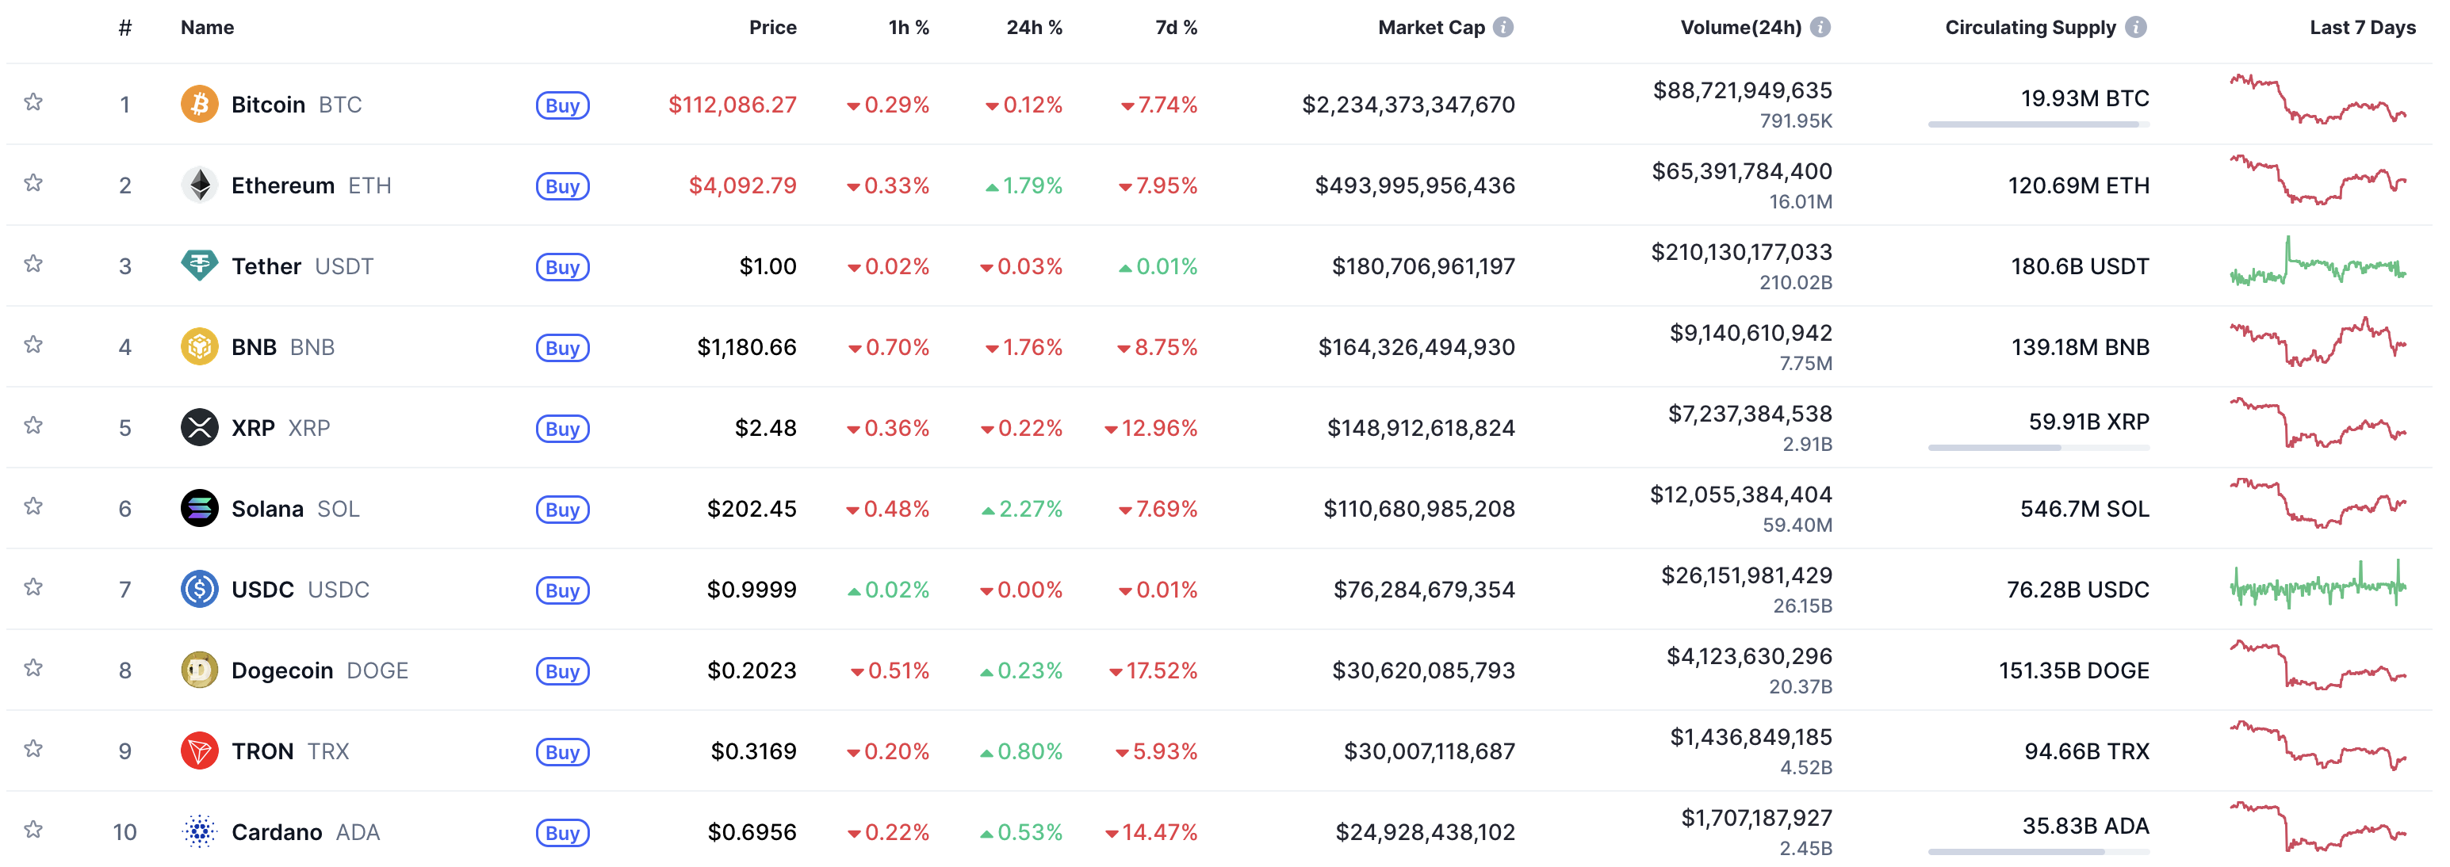Click Bitcoin's circulating supply progress bar
The image size is (2450, 867).
click(2038, 123)
